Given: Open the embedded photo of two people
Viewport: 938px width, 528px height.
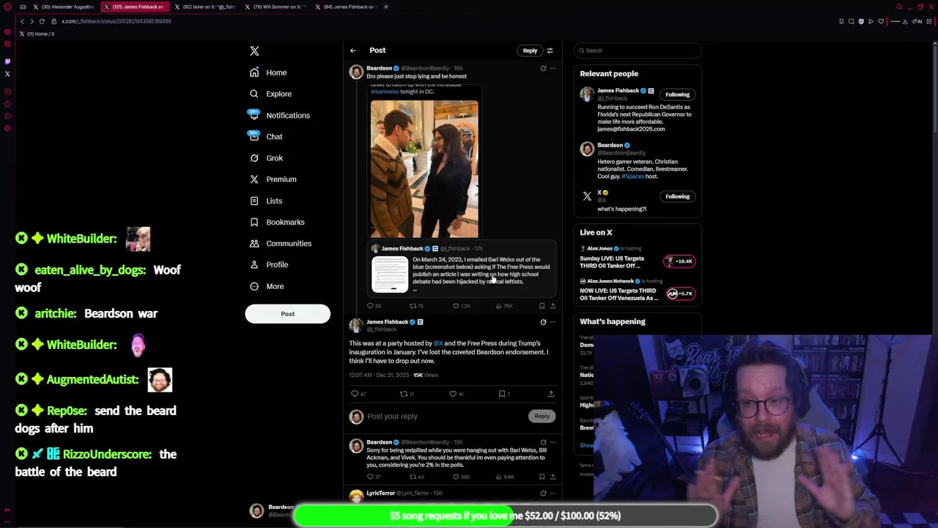Looking at the screenshot, I should (x=424, y=169).
